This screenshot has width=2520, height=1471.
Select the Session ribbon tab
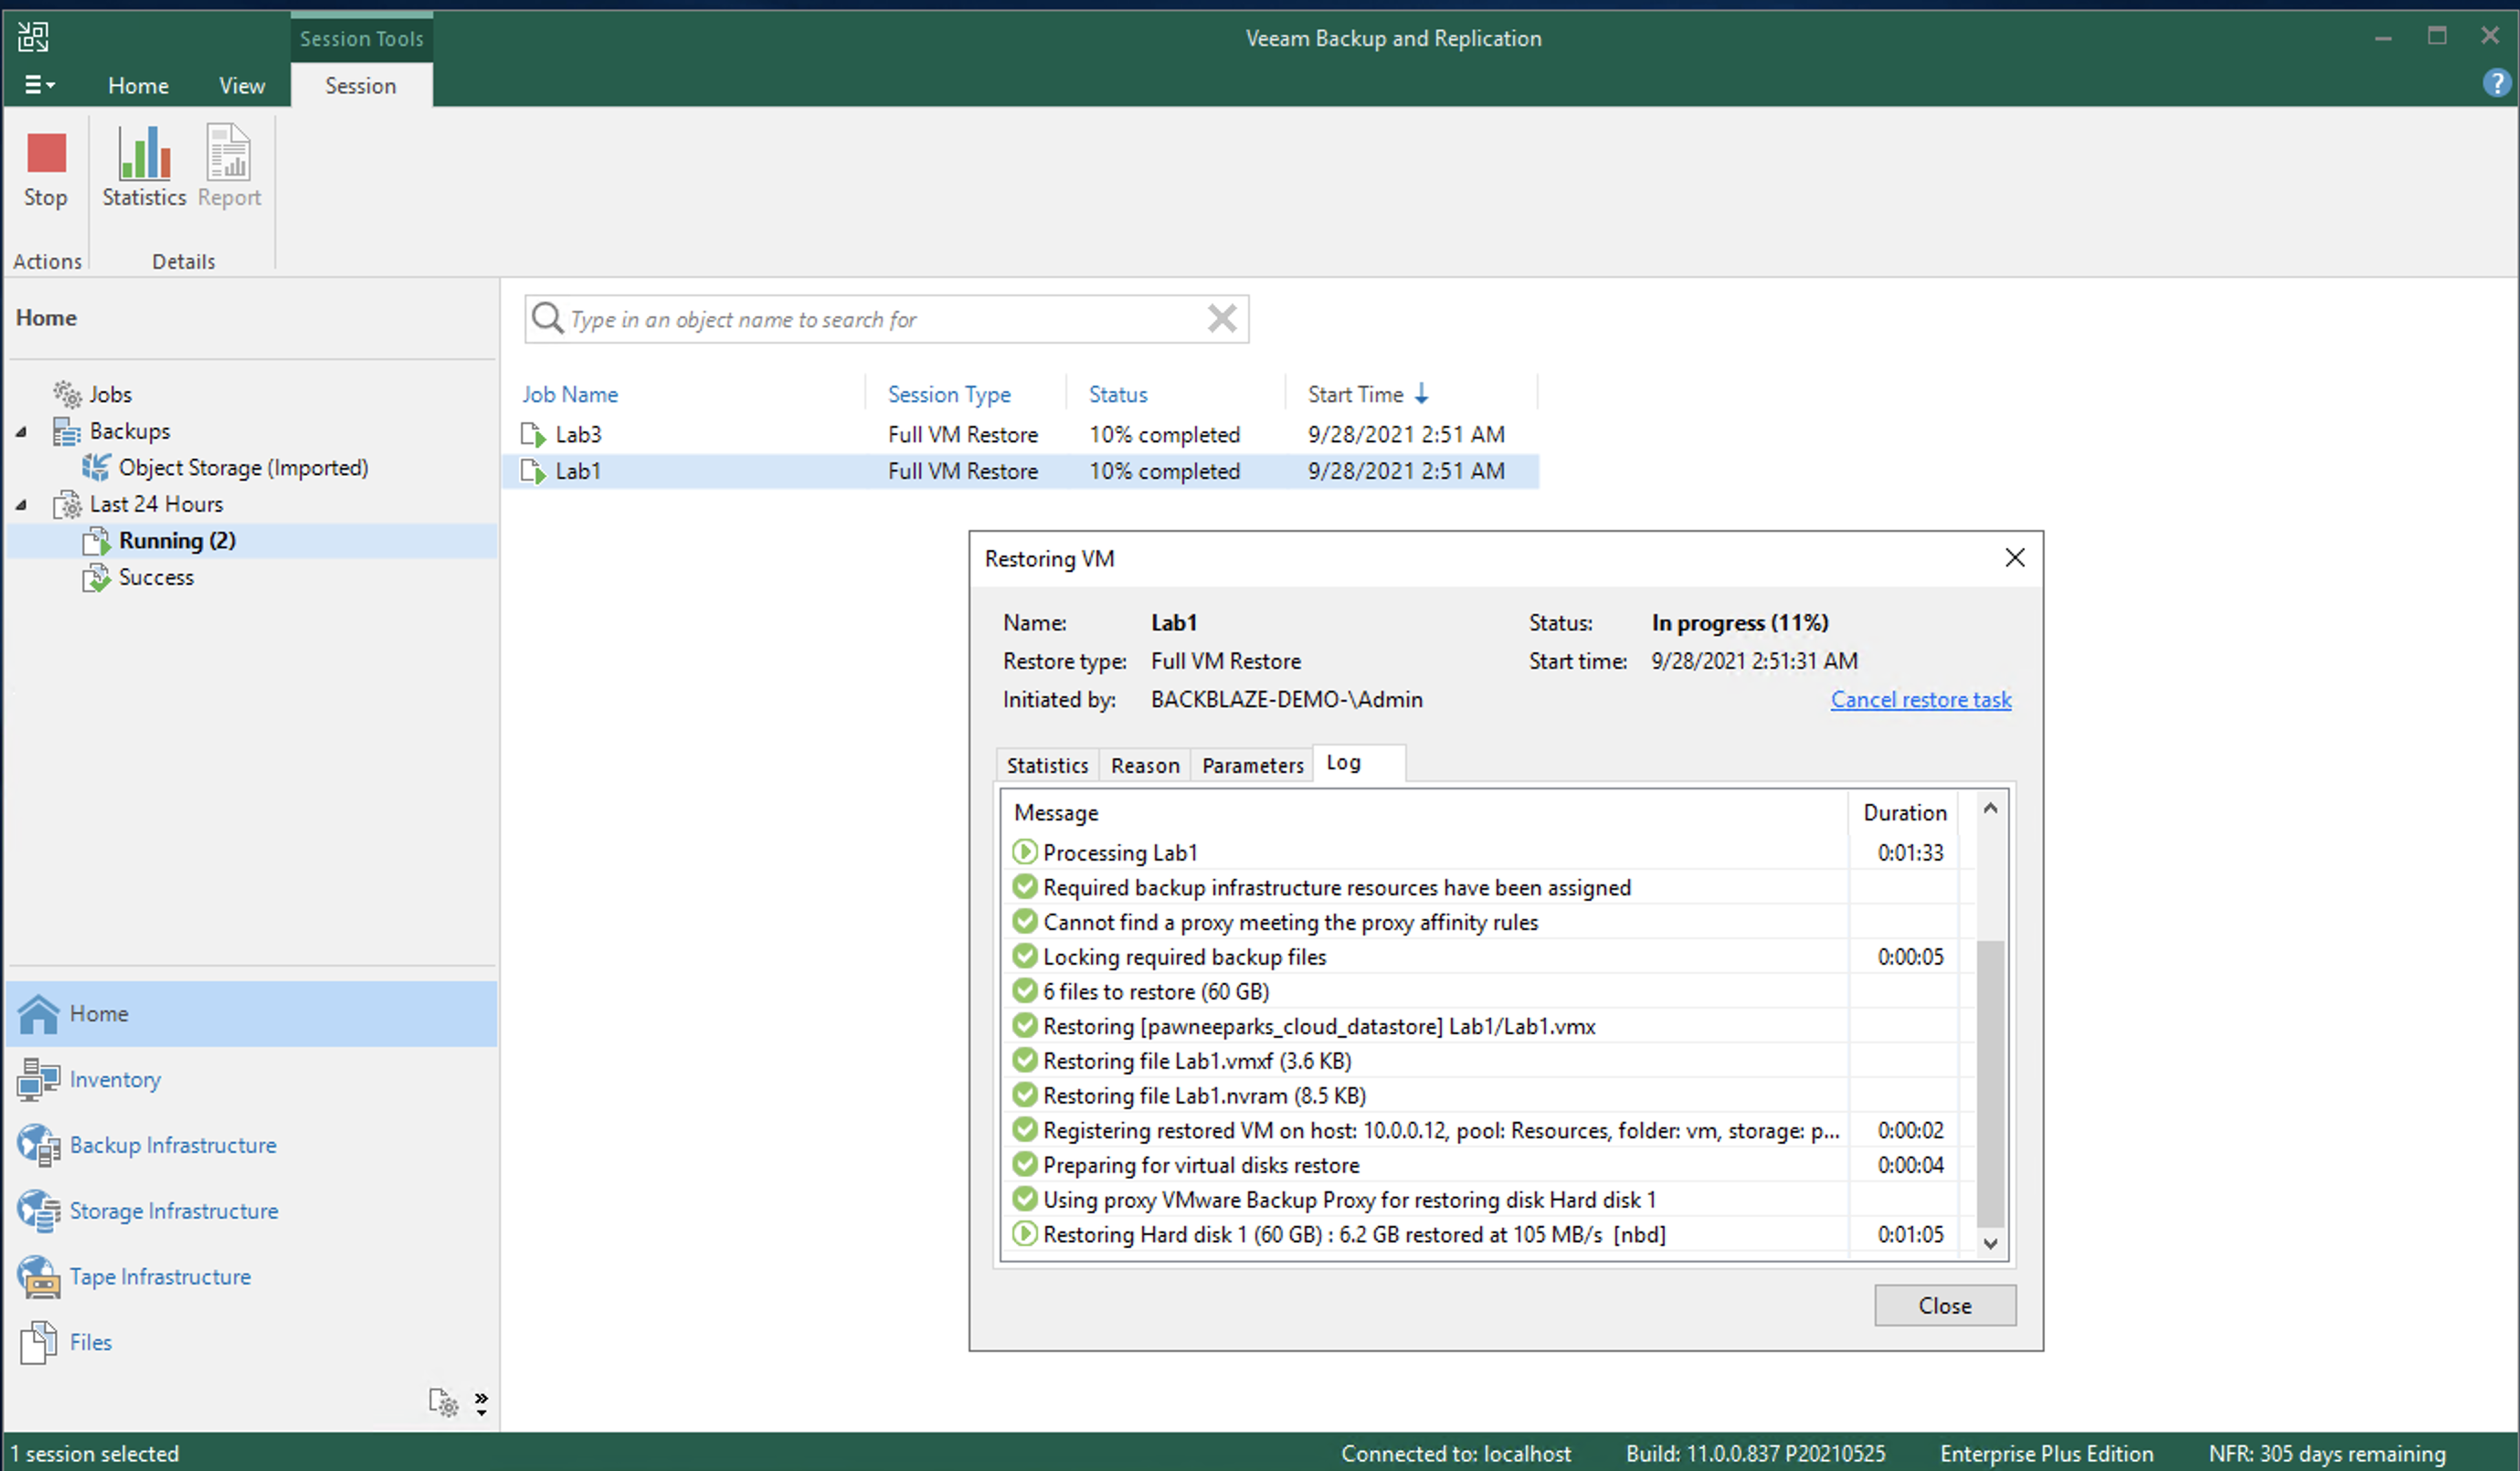(361, 85)
